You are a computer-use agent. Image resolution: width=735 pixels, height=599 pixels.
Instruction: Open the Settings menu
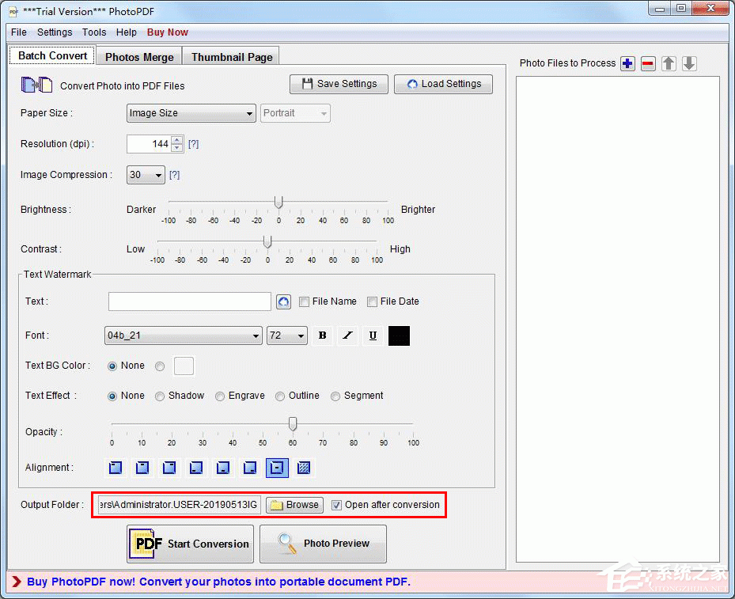(x=55, y=32)
